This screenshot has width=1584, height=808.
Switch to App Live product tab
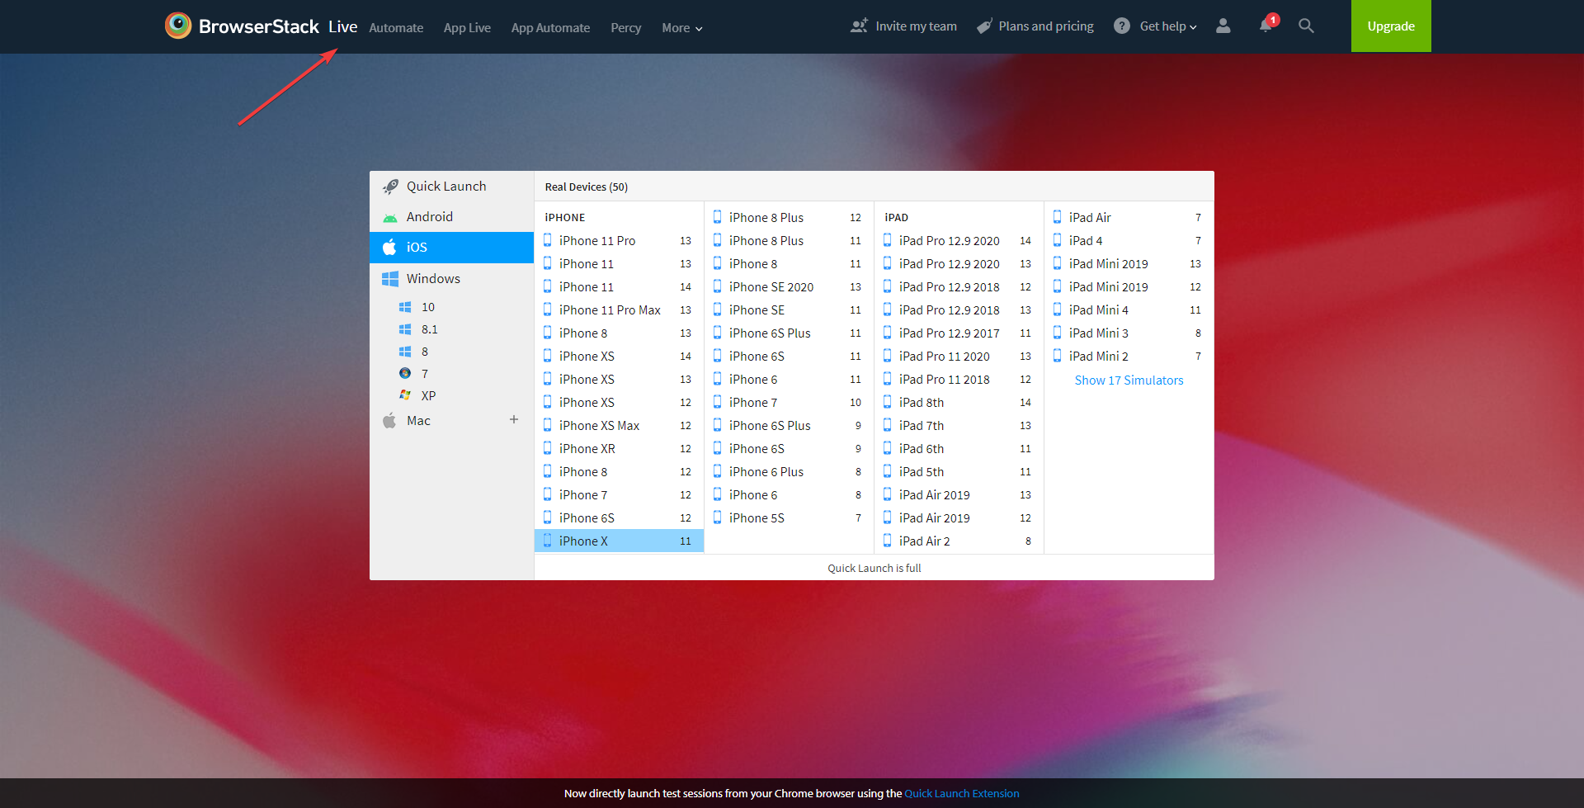tap(467, 28)
